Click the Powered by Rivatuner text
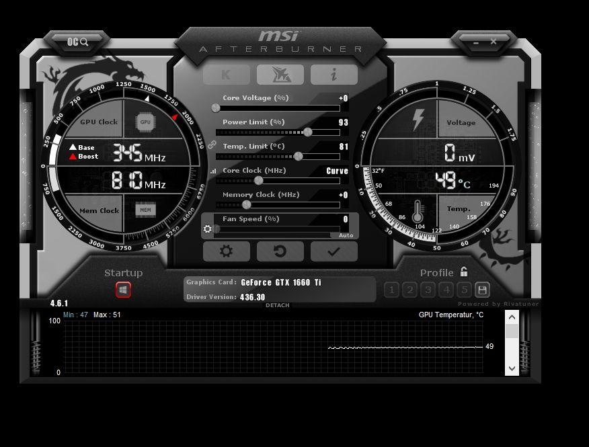The image size is (589, 447). [x=498, y=304]
